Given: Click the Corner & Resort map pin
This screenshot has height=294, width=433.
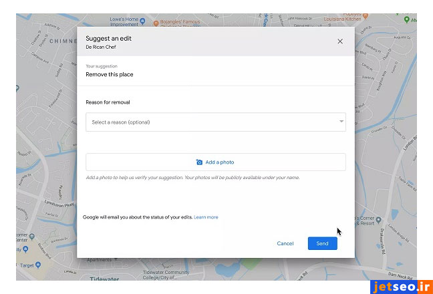Looking at the screenshot, I should (x=378, y=219).
